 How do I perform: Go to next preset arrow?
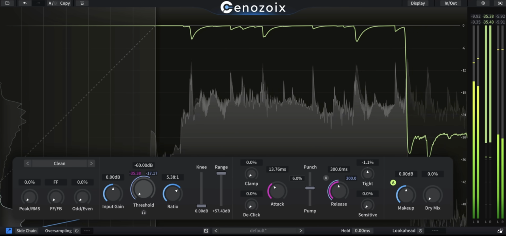301,231
